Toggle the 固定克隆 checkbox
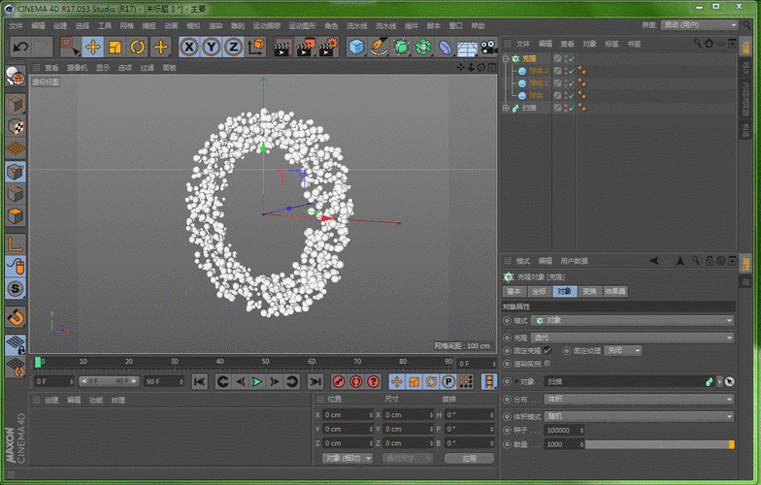 click(x=548, y=350)
